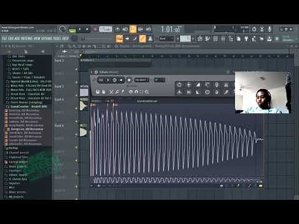Toggle wait-for-input recording icon
The image size is (299, 224).
click(x=125, y=29)
